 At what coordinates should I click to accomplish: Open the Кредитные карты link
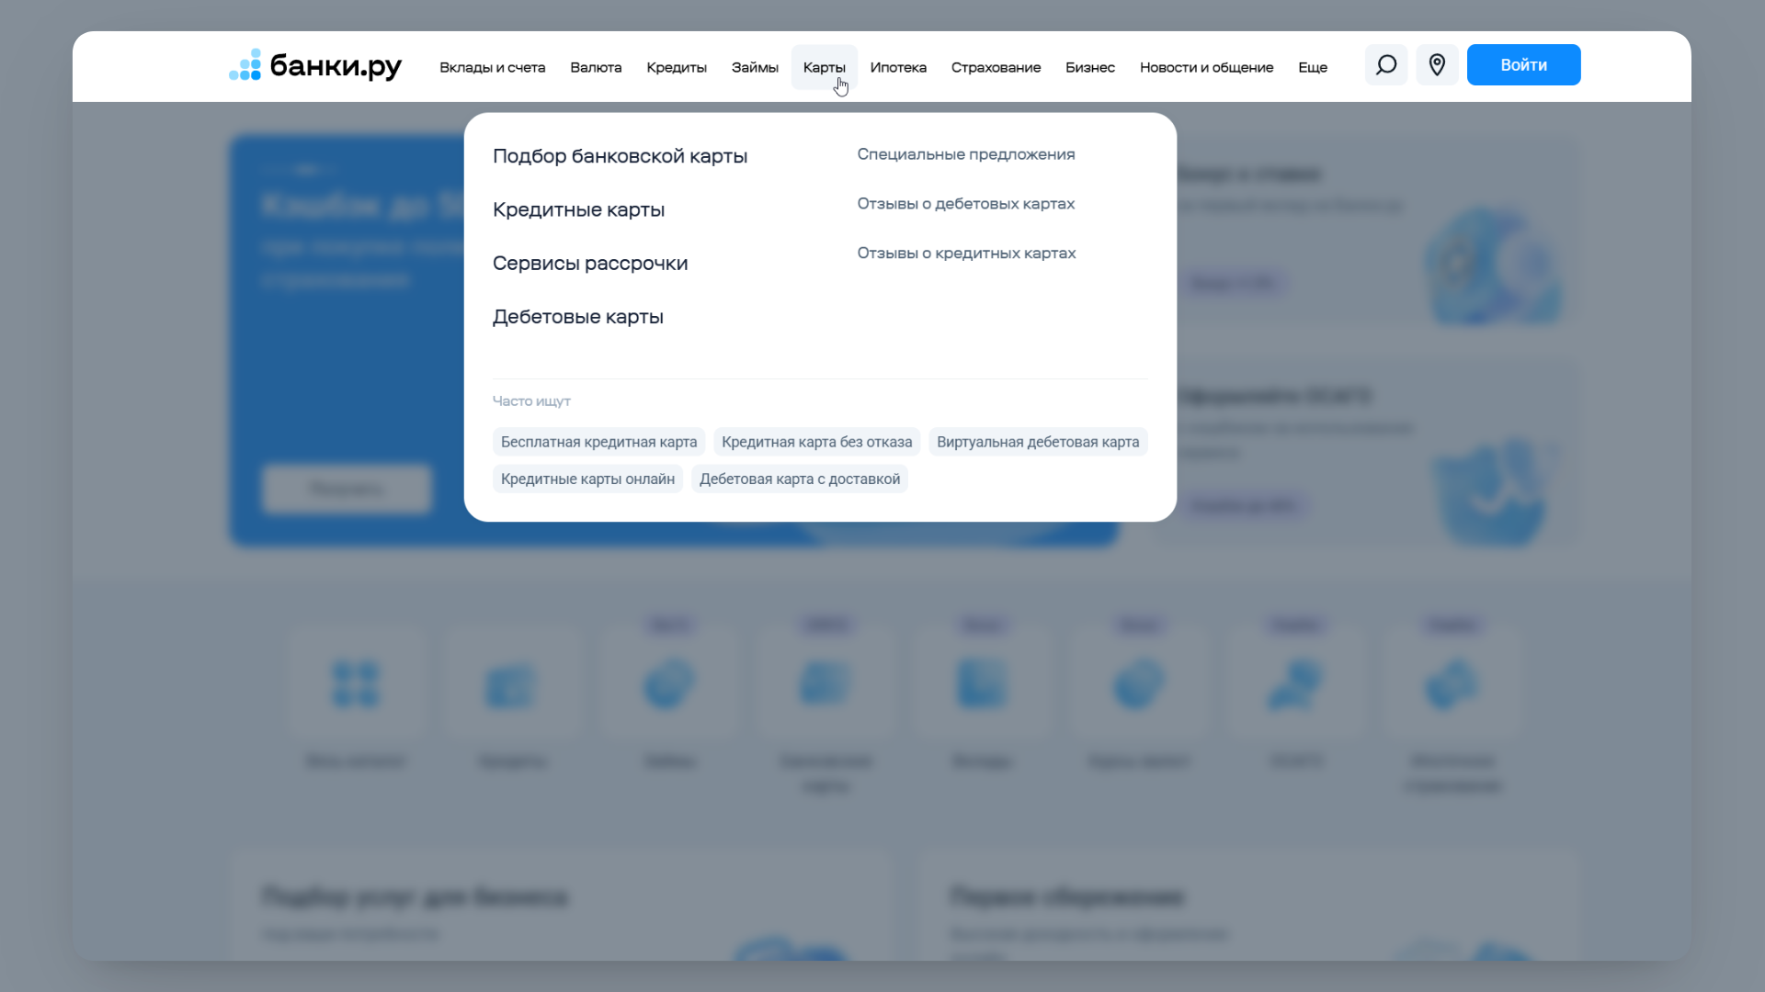(x=578, y=209)
